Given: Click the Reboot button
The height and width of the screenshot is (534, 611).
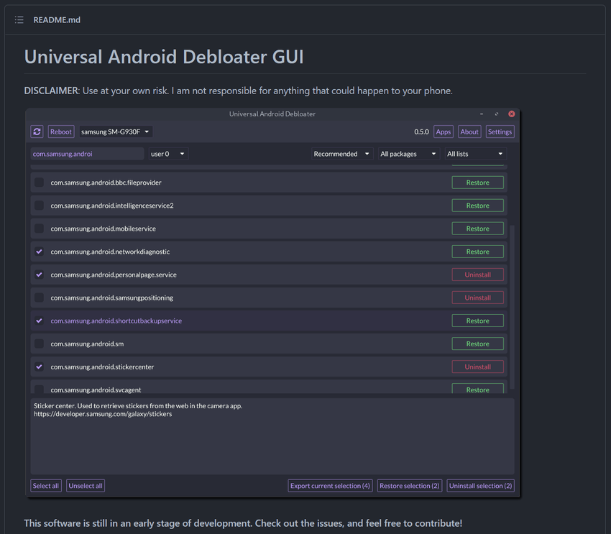Looking at the screenshot, I should [61, 132].
